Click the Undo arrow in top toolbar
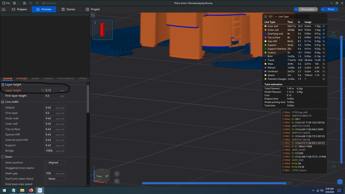The width and height of the screenshot is (345, 194). [x=31, y=3]
